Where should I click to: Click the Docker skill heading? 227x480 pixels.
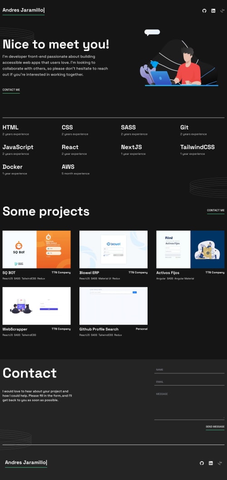tap(13, 167)
